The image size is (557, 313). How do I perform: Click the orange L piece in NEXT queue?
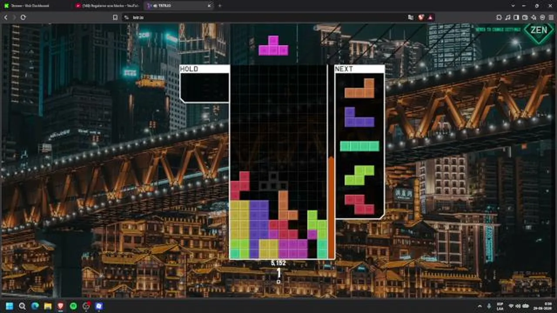[x=359, y=88]
